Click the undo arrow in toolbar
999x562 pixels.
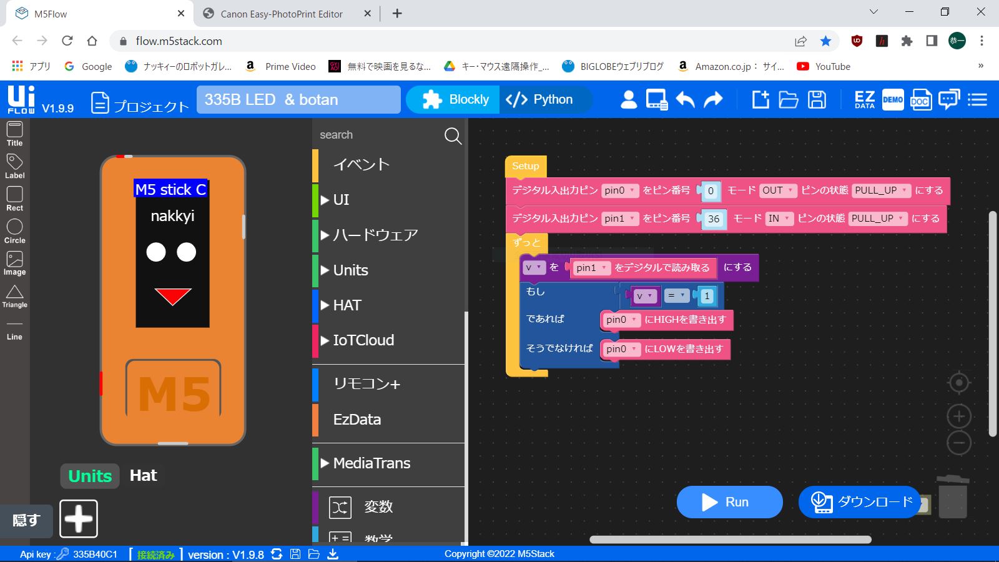685,100
